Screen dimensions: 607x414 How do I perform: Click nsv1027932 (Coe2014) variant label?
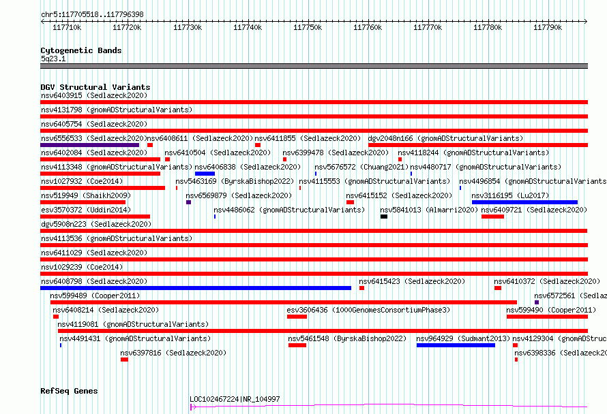click(82, 181)
